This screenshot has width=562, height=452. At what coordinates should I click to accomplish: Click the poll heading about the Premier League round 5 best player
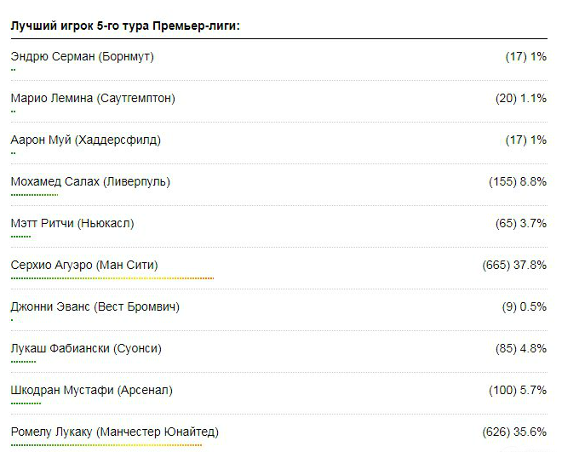126,26
